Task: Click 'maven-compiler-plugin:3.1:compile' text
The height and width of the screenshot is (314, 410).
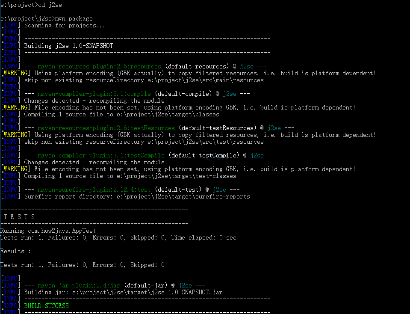Action: click(x=94, y=94)
